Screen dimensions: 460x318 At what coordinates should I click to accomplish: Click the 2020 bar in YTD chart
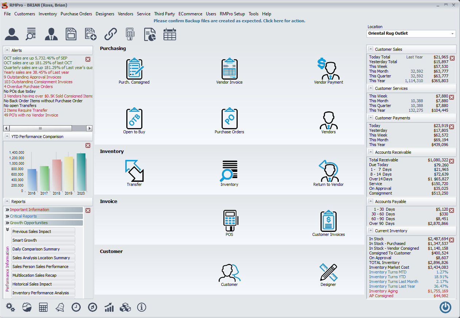[81, 172]
